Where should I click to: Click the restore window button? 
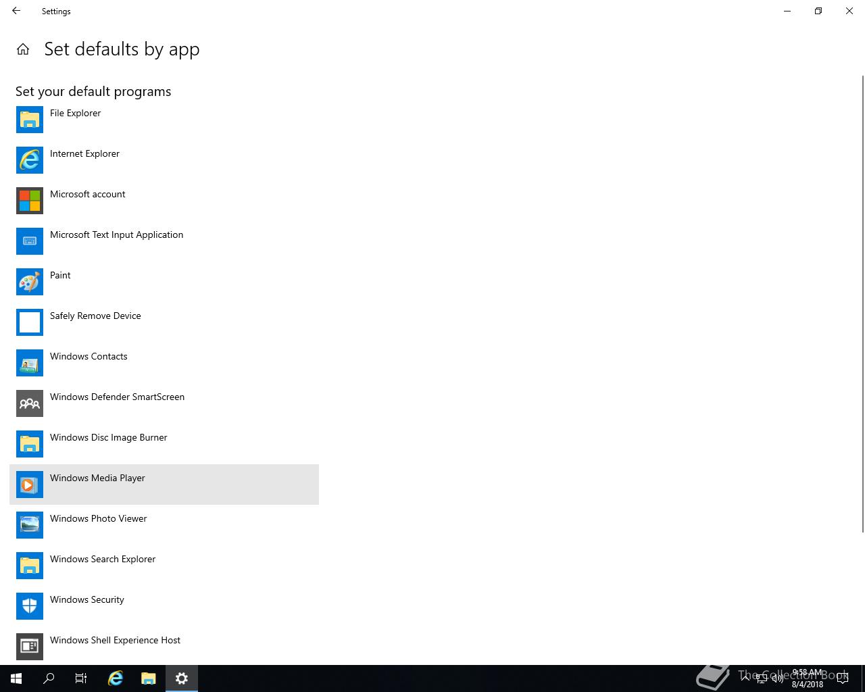click(818, 11)
